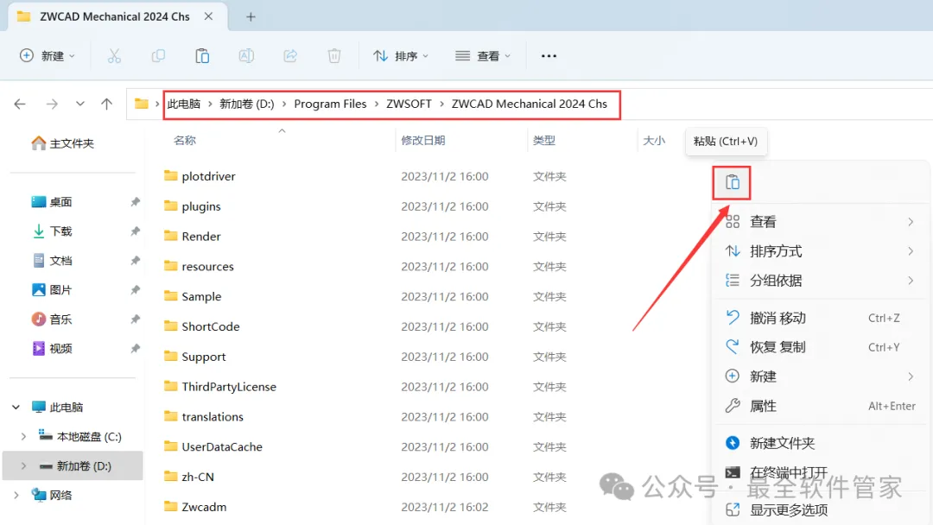Viewport: 933px width, 525px height.
Task: Click pin icon next to 下载
Action: point(135,231)
